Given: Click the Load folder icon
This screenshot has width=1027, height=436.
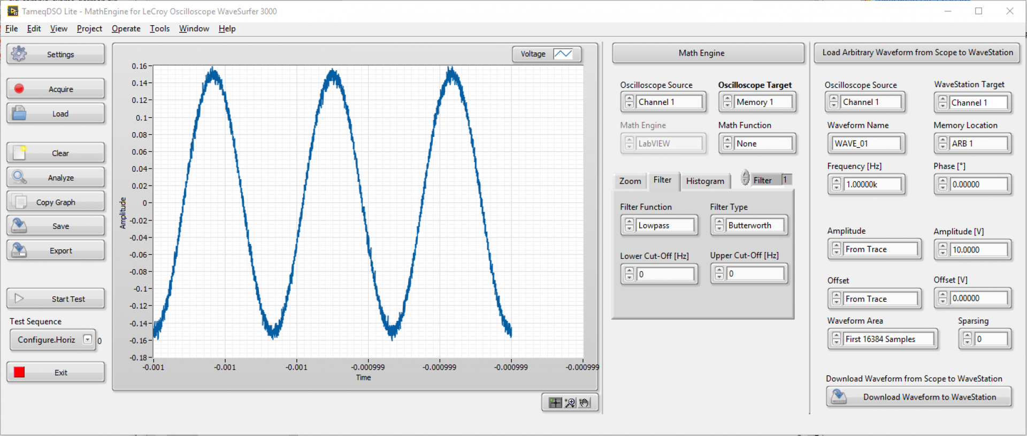Looking at the screenshot, I should 19,113.
